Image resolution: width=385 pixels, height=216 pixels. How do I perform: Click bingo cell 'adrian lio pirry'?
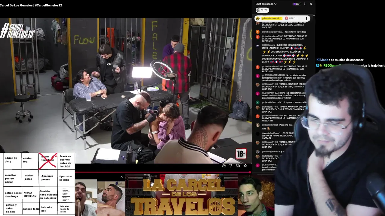[x=12, y=161]
